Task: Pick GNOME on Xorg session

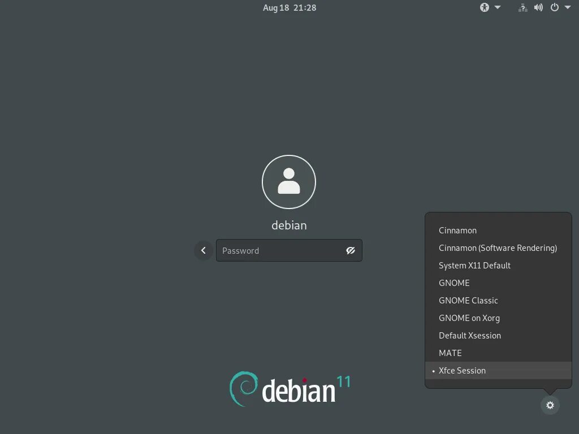Action: [498, 318]
